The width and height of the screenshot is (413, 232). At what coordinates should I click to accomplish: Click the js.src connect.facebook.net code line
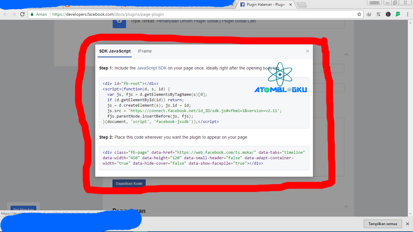(194, 111)
